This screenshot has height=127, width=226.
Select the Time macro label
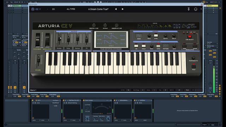point(68,48)
